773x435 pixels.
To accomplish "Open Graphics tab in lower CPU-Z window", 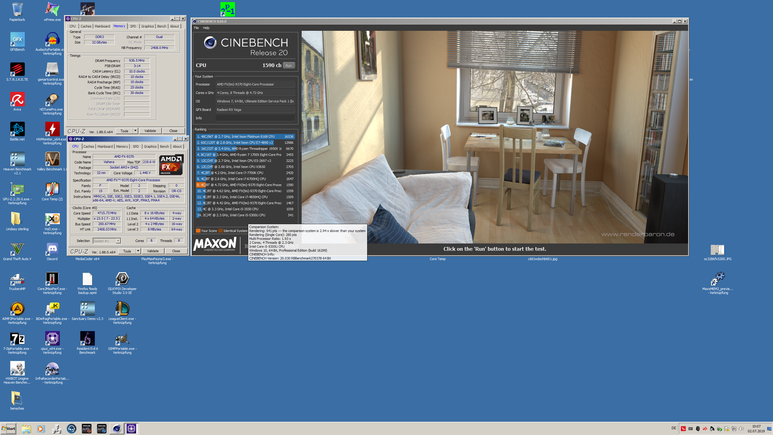I will pyautogui.click(x=150, y=147).
